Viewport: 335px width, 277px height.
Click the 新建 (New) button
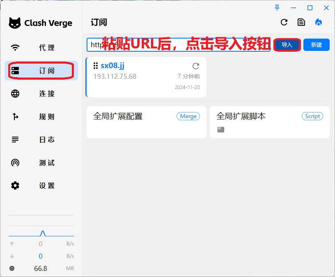[316, 45]
